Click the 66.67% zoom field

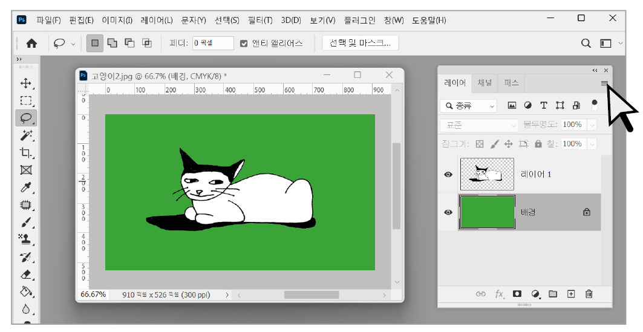(x=93, y=295)
